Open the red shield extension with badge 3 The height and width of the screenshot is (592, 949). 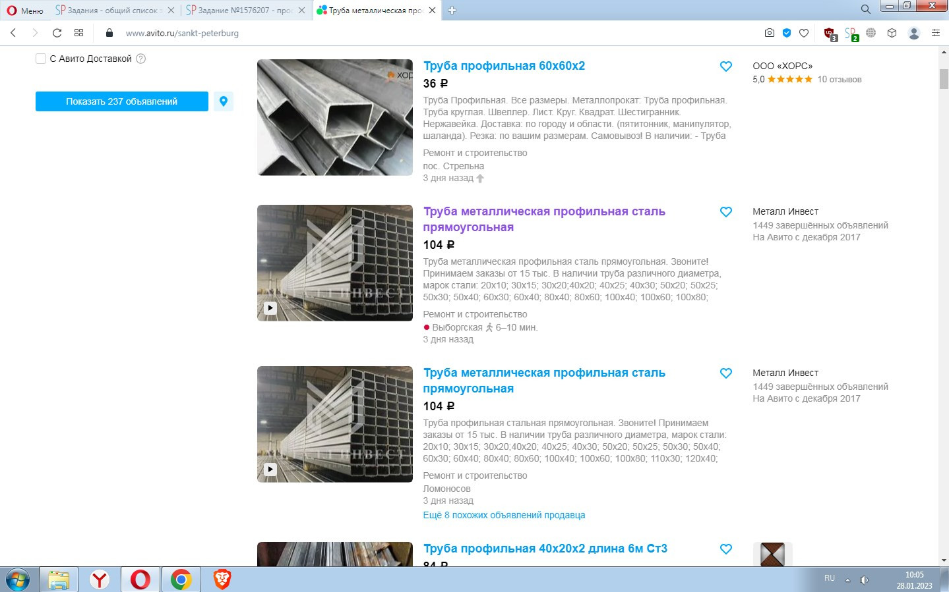point(830,34)
